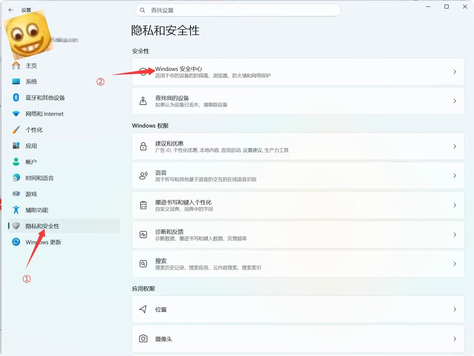Click the 时间和语言 globe clock icon
Image resolution: width=474 pixels, height=356 pixels.
(16, 178)
